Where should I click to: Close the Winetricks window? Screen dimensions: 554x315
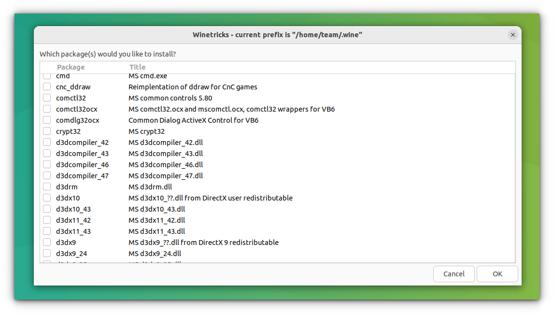pyautogui.click(x=512, y=34)
